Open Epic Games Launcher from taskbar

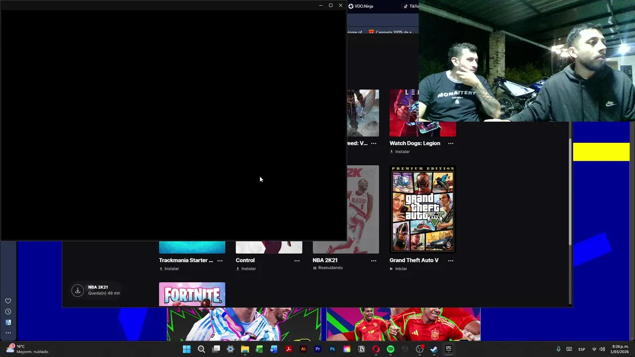[x=448, y=349]
